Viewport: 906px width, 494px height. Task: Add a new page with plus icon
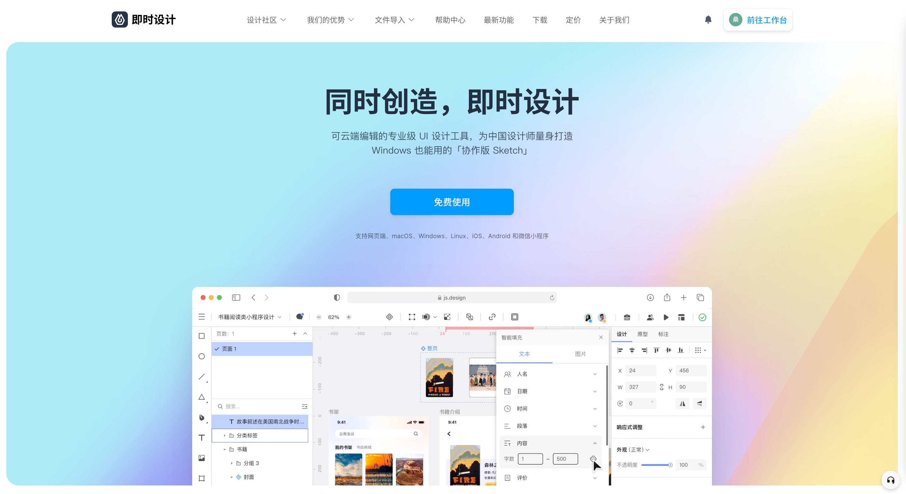pyautogui.click(x=294, y=333)
